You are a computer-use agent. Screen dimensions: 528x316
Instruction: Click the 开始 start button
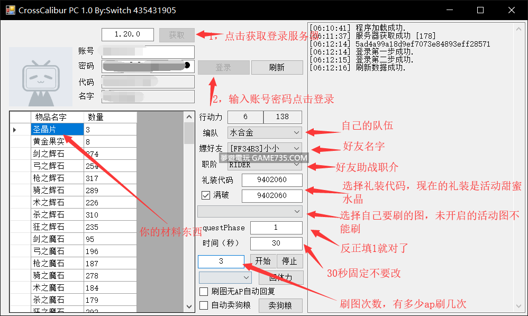(x=263, y=261)
